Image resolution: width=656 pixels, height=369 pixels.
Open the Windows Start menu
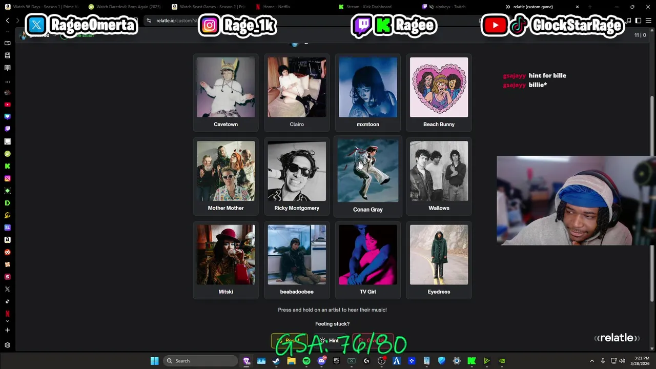point(154,361)
